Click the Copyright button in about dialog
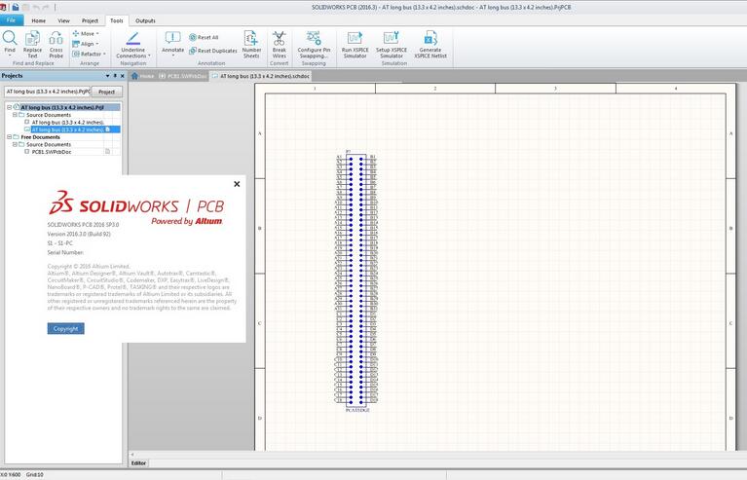This screenshot has height=480, width=747. pyautogui.click(x=66, y=328)
